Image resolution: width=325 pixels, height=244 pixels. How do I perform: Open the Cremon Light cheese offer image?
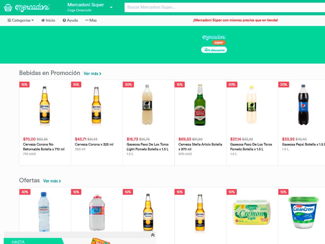[x=251, y=212]
